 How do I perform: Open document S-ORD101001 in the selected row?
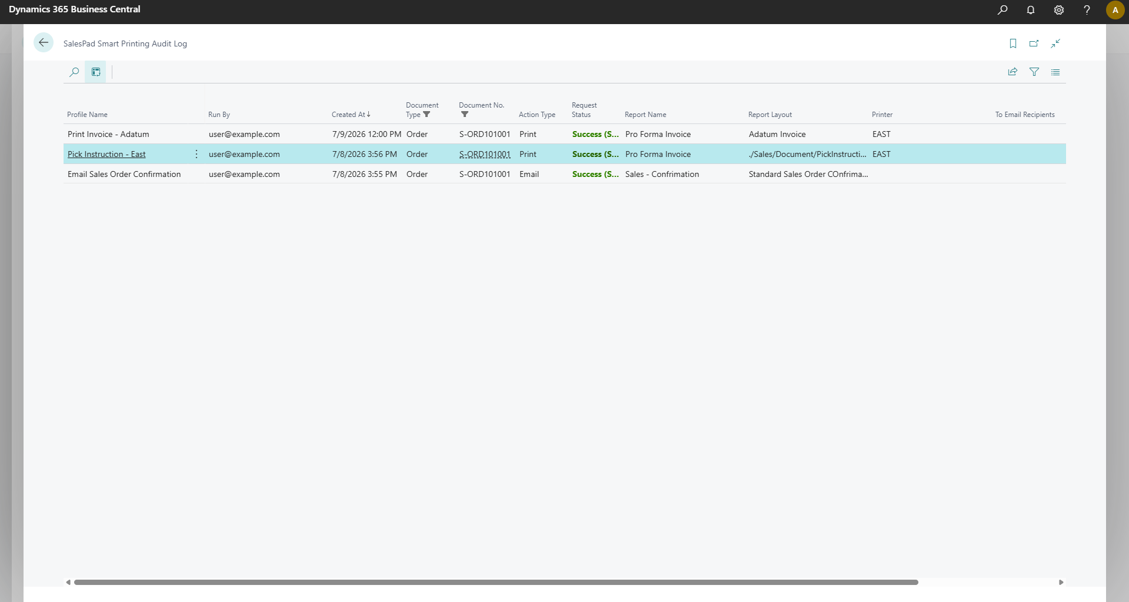pyautogui.click(x=485, y=154)
